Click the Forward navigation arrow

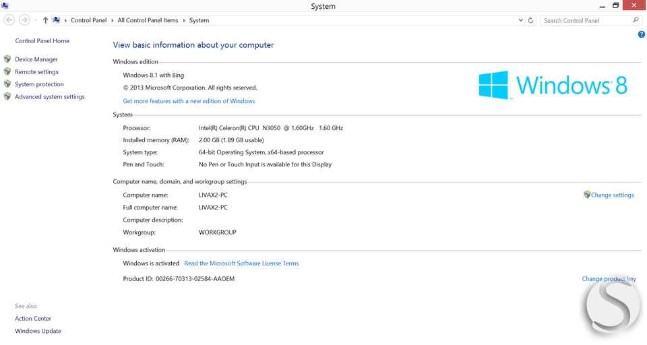click(24, 20)
